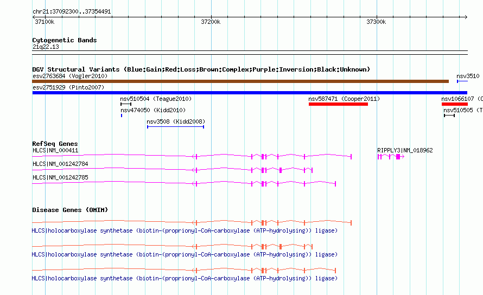Click the chr21:37092300..37354491 coordinates text
The height and width of the screenshot is (295, 483).
tap(72, 12)
